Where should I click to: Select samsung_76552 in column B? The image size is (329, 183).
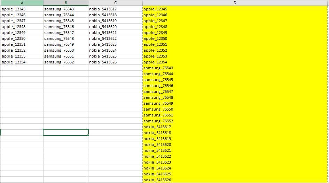[x=66, y=62]
